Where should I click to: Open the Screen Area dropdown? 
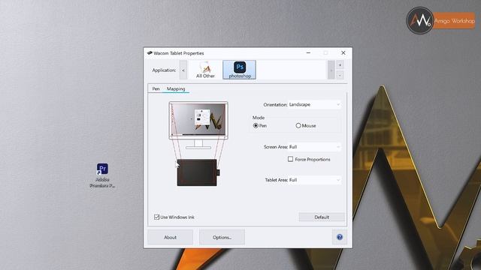(x=314, y=147)
